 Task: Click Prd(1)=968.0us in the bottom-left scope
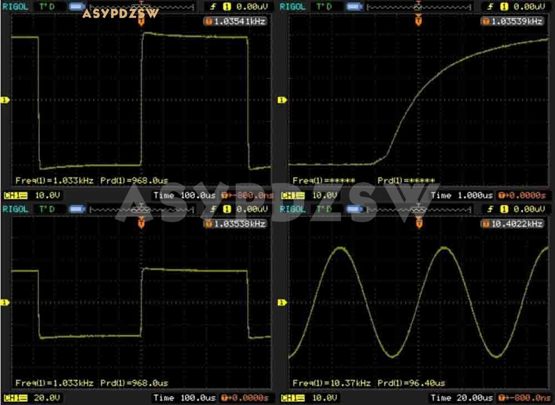point(134,383)
